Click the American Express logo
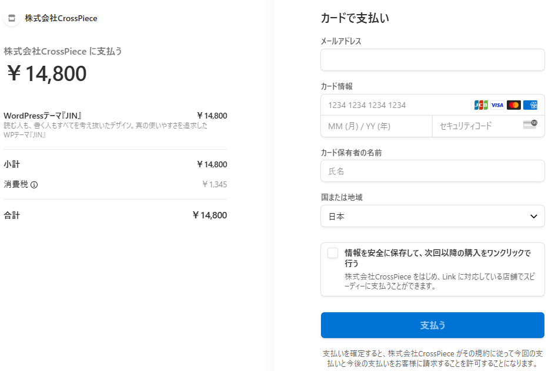The height and width of the screenshot is (371, 555). pos(530,105)
